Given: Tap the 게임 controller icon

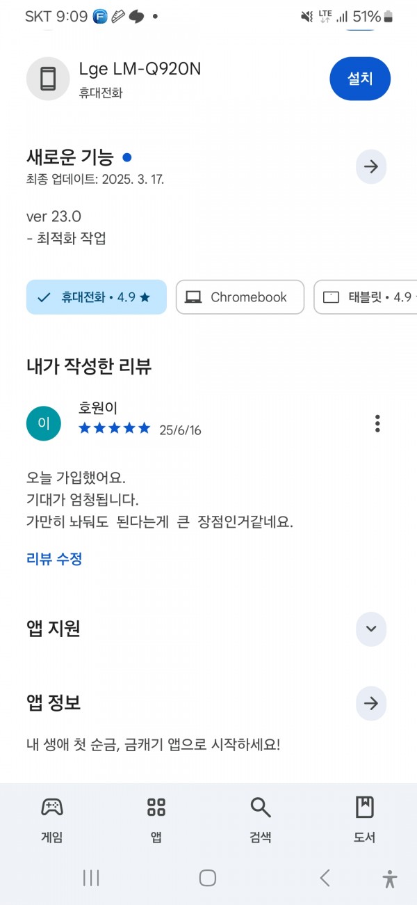Looking at the screenshot, I should tap(52, 808).
